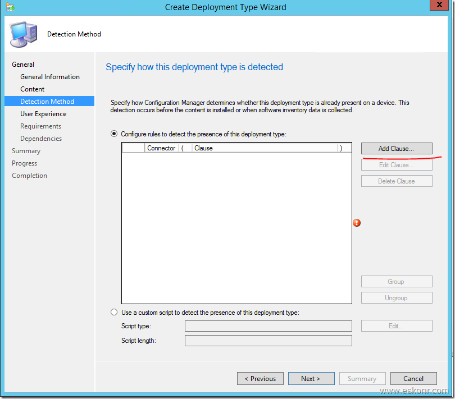Viewport: 455px width, 399px height.
Task: Select Detection Method step in sidebar
Action: (47, 102)
